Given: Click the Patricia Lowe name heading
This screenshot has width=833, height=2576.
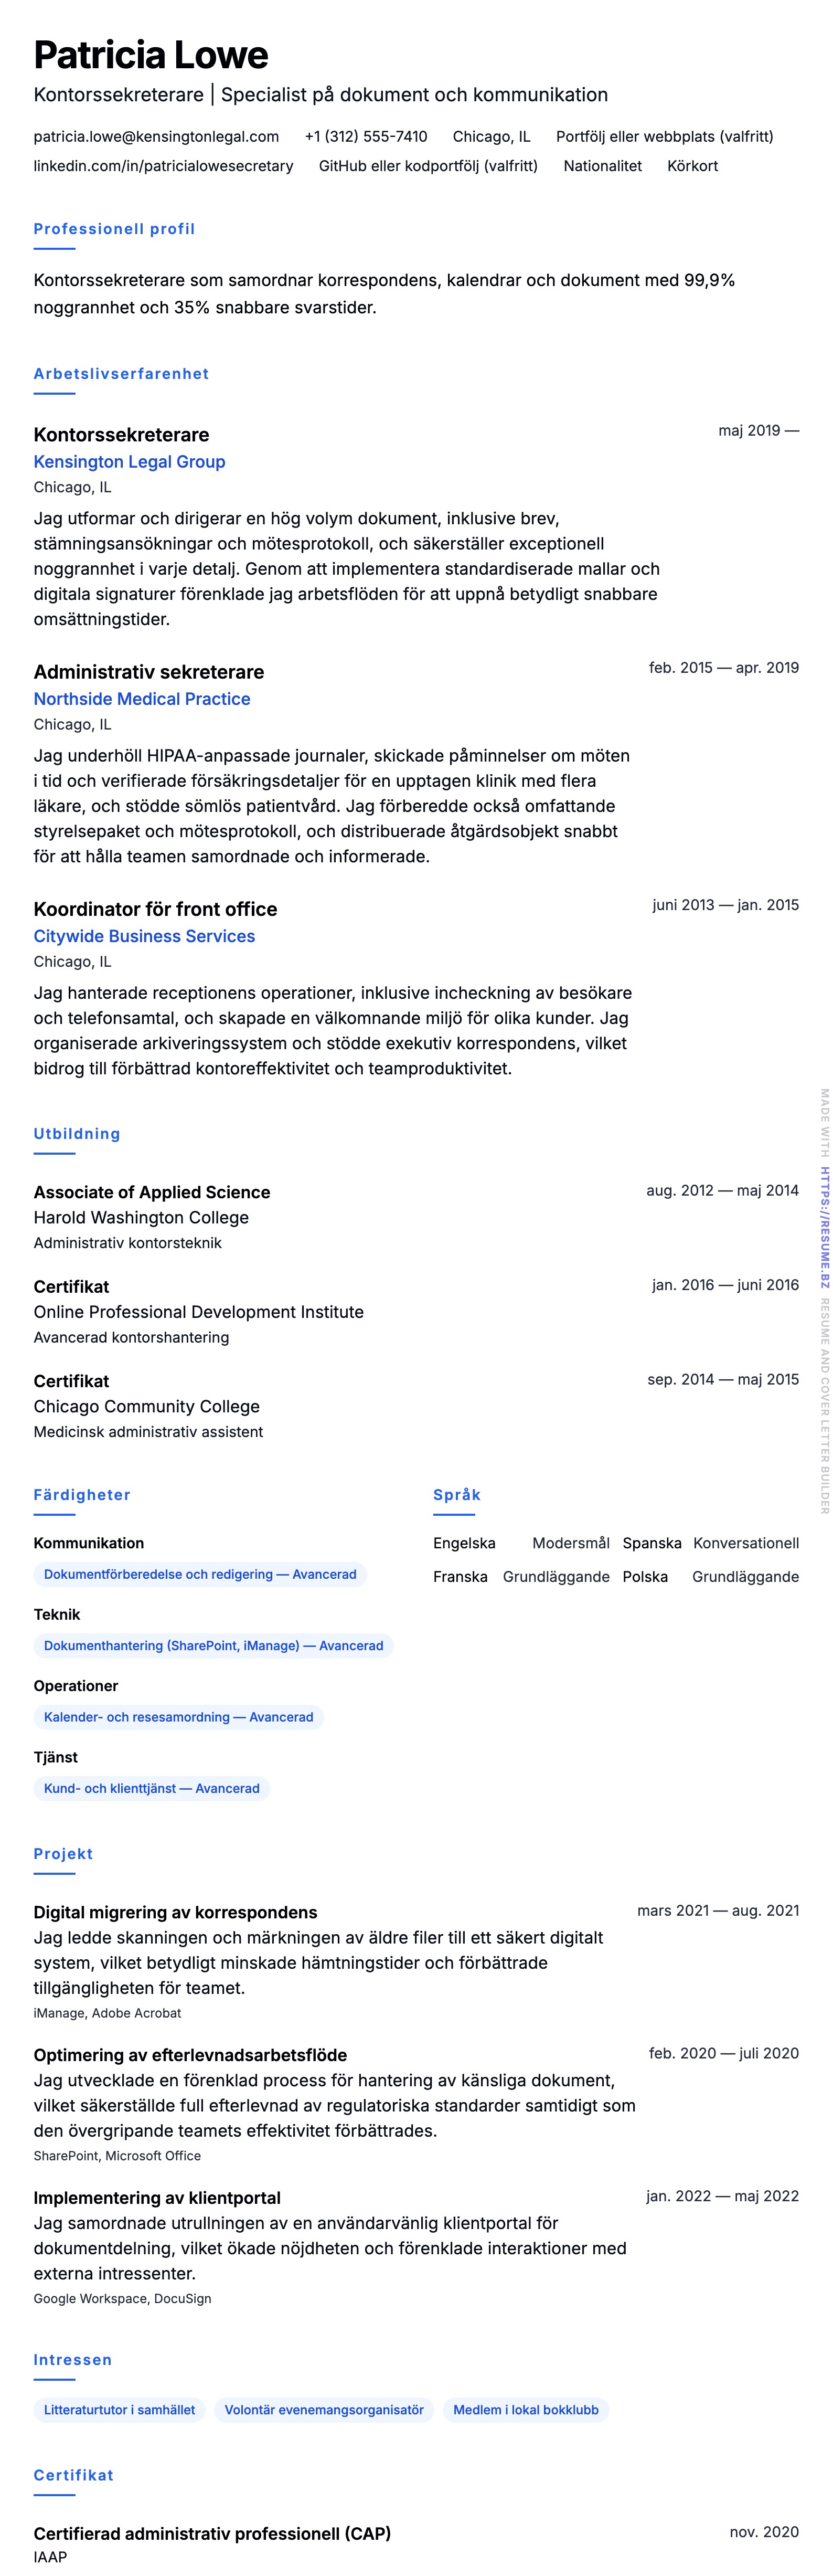Looking at the screenshot, I should [151, 56].
